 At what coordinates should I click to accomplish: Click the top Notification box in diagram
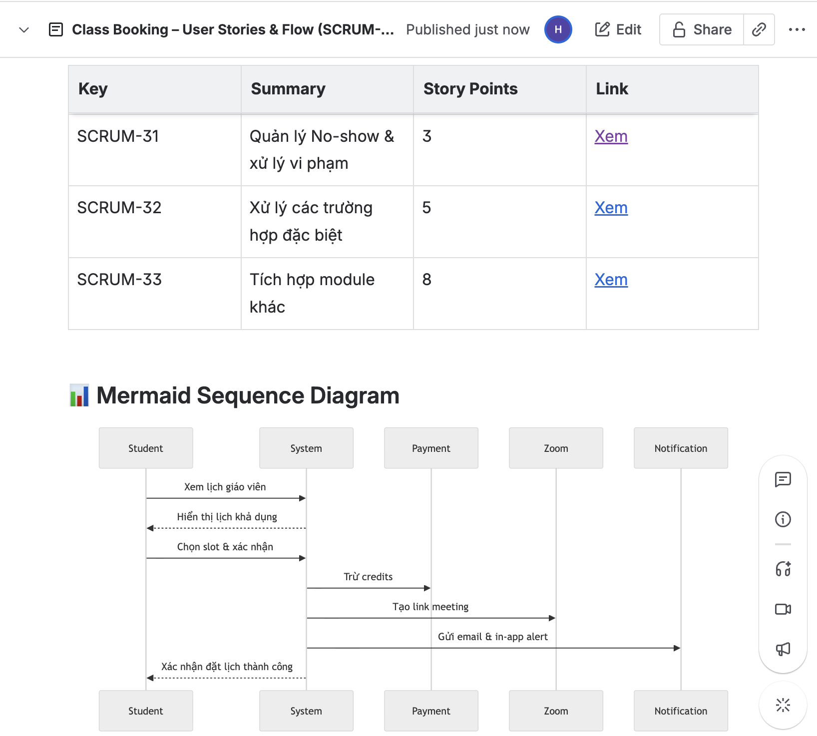click(680, 448)
